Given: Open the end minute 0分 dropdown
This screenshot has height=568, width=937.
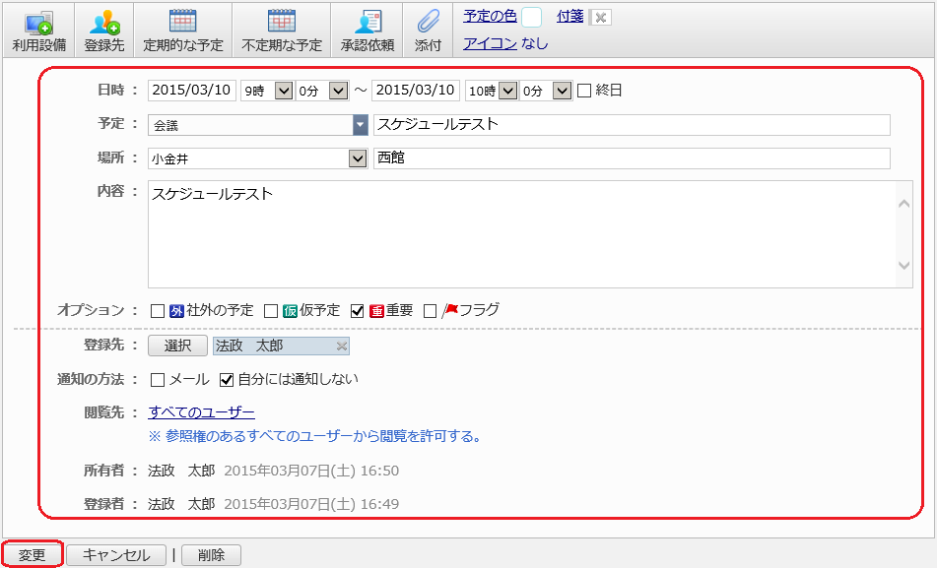Looking at the screenshot, I should 546,91.
